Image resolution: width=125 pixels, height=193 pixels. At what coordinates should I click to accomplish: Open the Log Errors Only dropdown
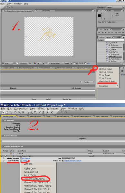click(x=68, y=158)
